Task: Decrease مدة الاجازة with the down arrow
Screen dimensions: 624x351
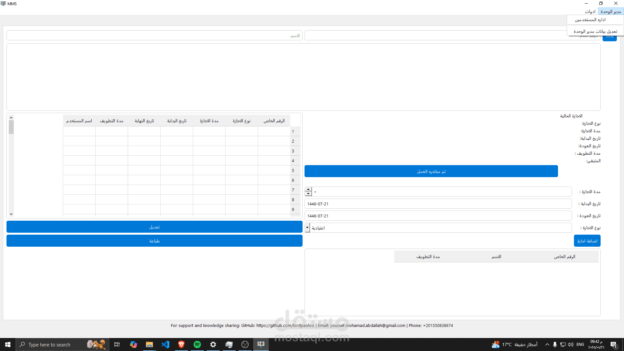Action: click(x=308, y=194)
